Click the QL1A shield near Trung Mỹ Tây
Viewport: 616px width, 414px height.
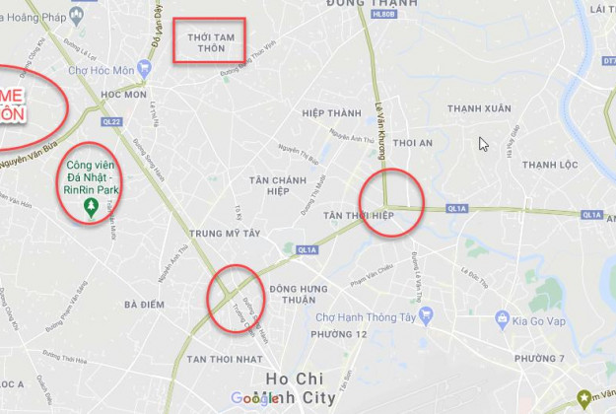[x=307, y=250]
